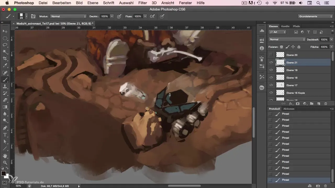Screen dimensions: 335x188
Task: Click the 50% zoom level field
Action: pyautogui.click(x=18, y=186)
